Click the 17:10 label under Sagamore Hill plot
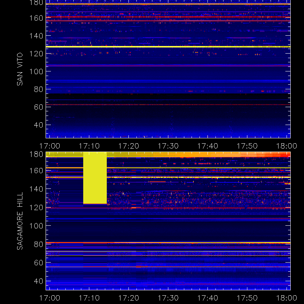Screen dimensions: 304x304 click(x=89, y=298)
